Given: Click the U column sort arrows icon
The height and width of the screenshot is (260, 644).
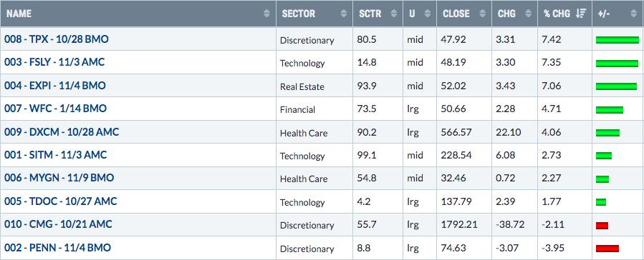Looking at the screenshot, I should (428, 14).
